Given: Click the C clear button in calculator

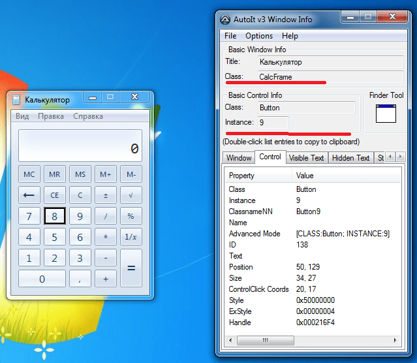Looking at the screenshot, I should [x=80, y=195].
